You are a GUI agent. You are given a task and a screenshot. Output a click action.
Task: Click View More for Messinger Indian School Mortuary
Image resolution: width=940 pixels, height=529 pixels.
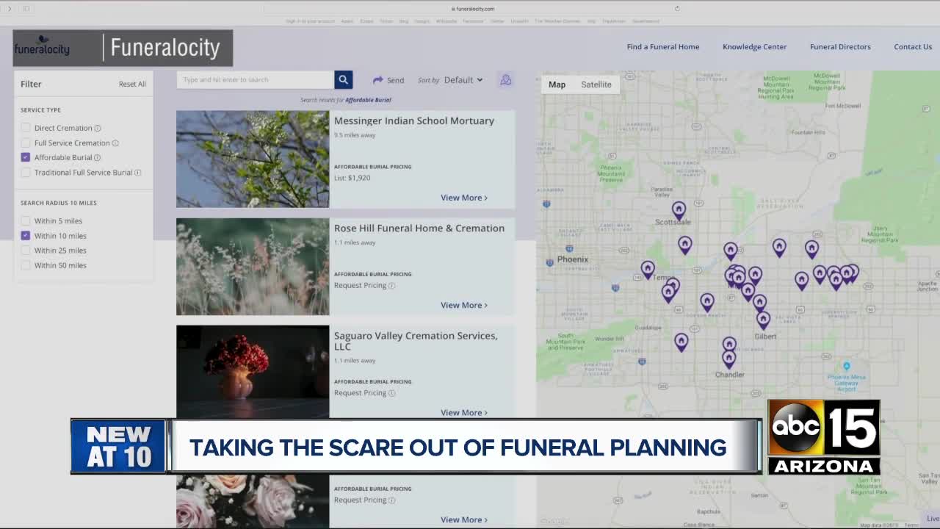tap(463, 198)
